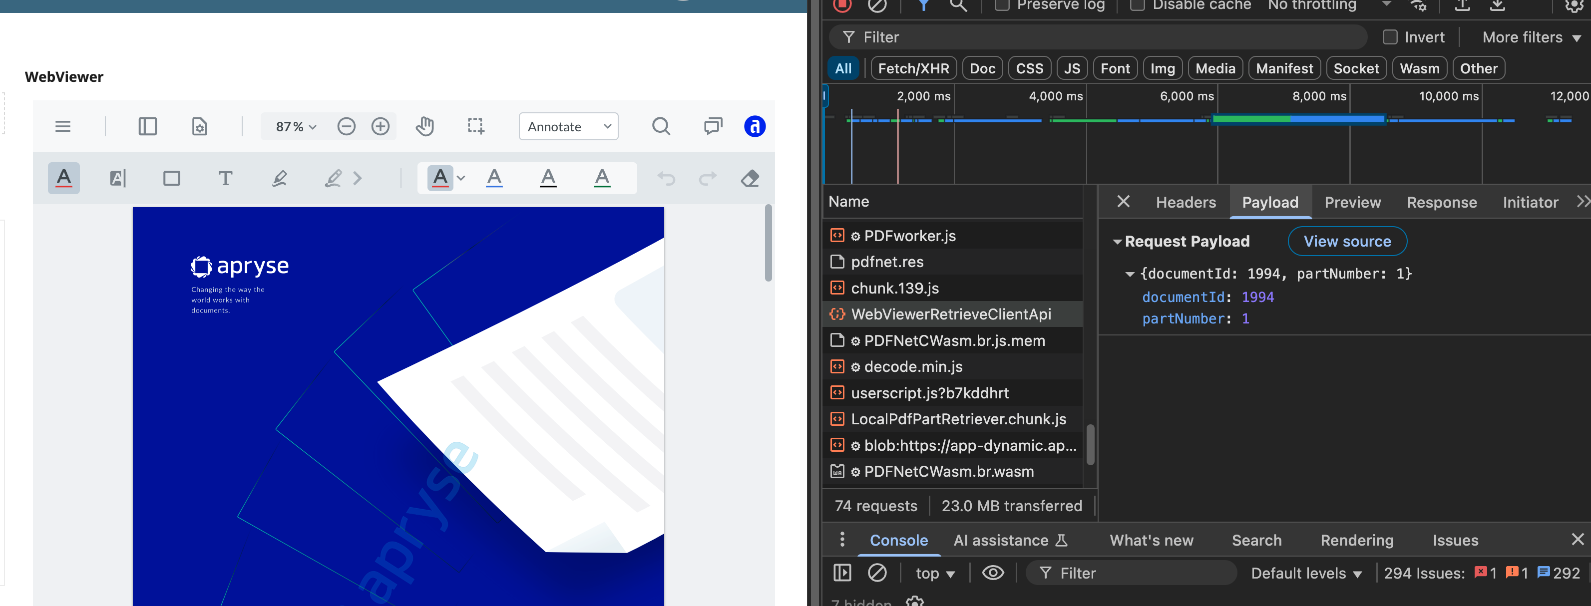Collapse the documentId payload object
This screenshot has height=606, width=1591.
click(x=1130, y=274)
